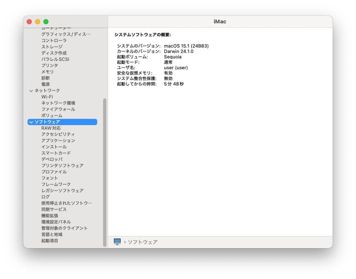This screenshot has width=356, height=279.
Task: Select コントローラ in sidebar
Action: pos(54,40)
